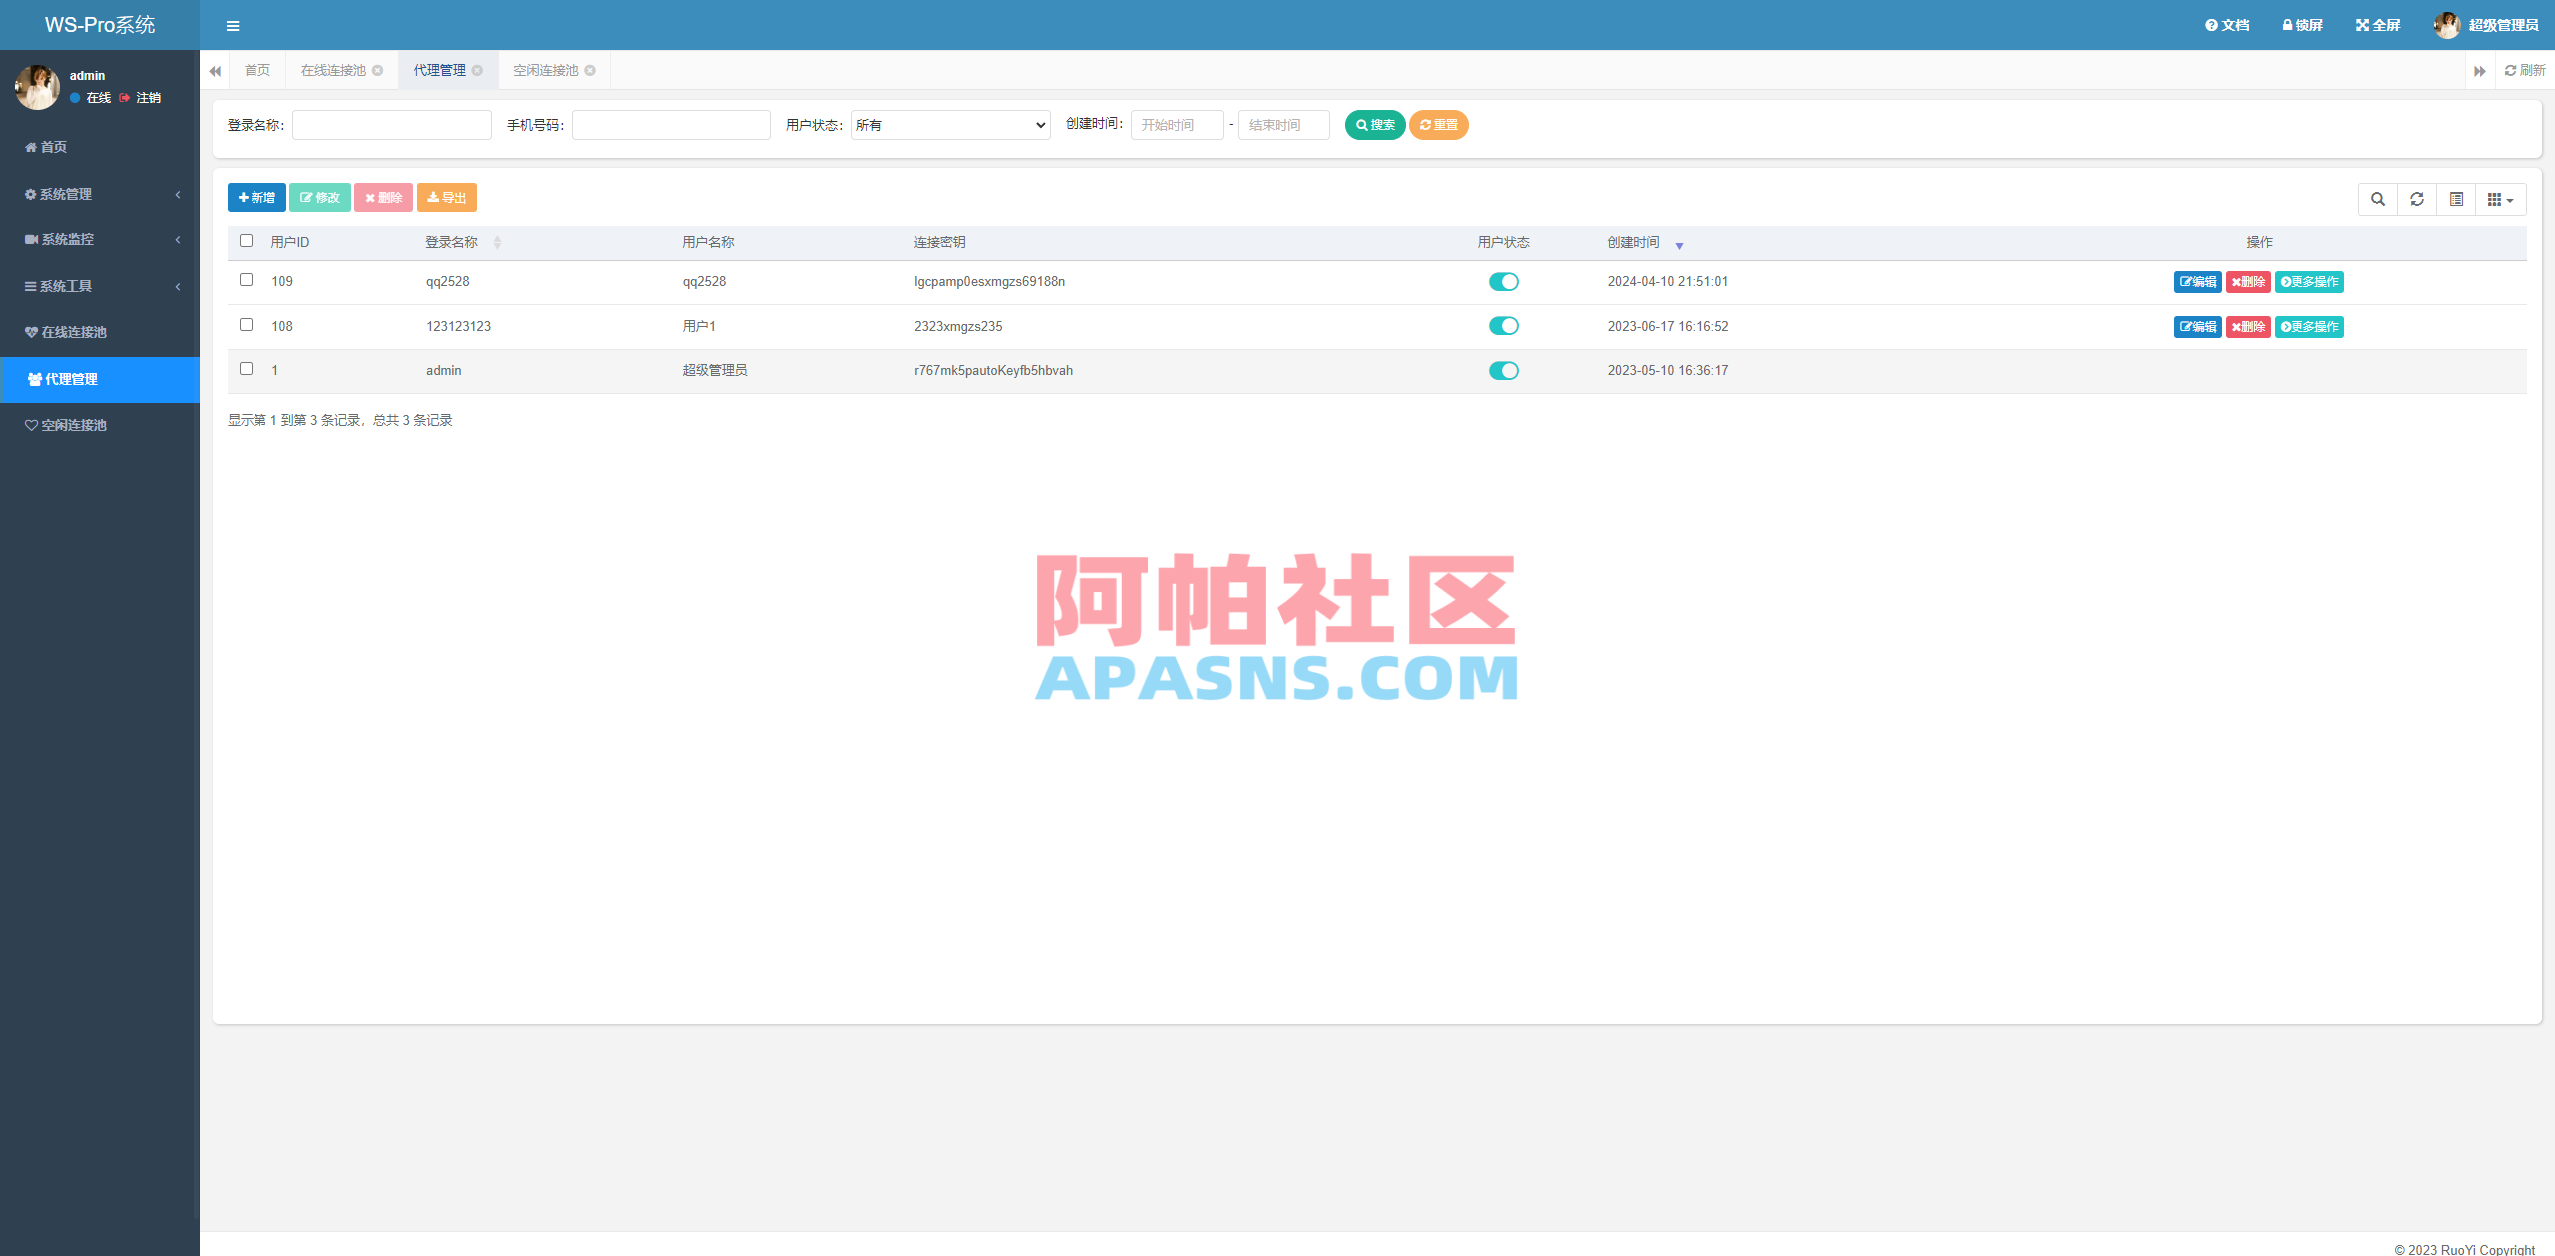Disable the user status toggle for qq2528

[1504, 281]
